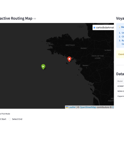
Task: Click the Rennes city label
Action: pyautogui.click(x=84, y=48)
